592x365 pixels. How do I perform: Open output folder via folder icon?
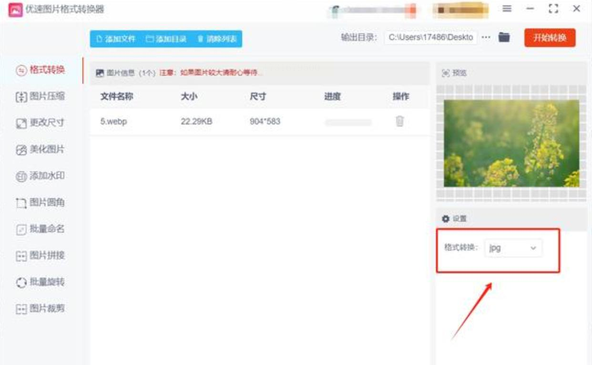504,38
